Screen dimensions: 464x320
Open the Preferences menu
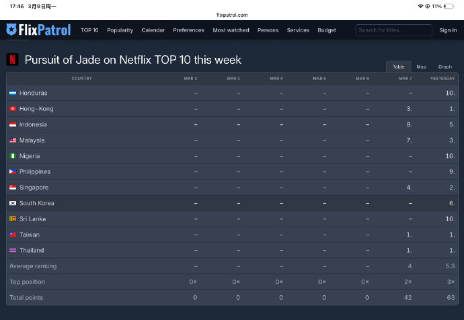pyautogui.click(x=188, y=30)
